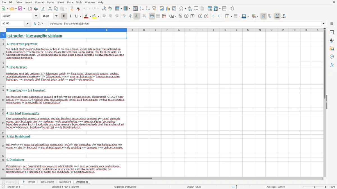The image size is (337, 189).
Task: Open Print Preview from the toolbar
Action: 42,9
